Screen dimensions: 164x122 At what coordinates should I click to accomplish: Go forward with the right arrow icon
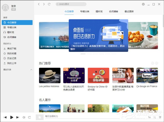point(44,4)
